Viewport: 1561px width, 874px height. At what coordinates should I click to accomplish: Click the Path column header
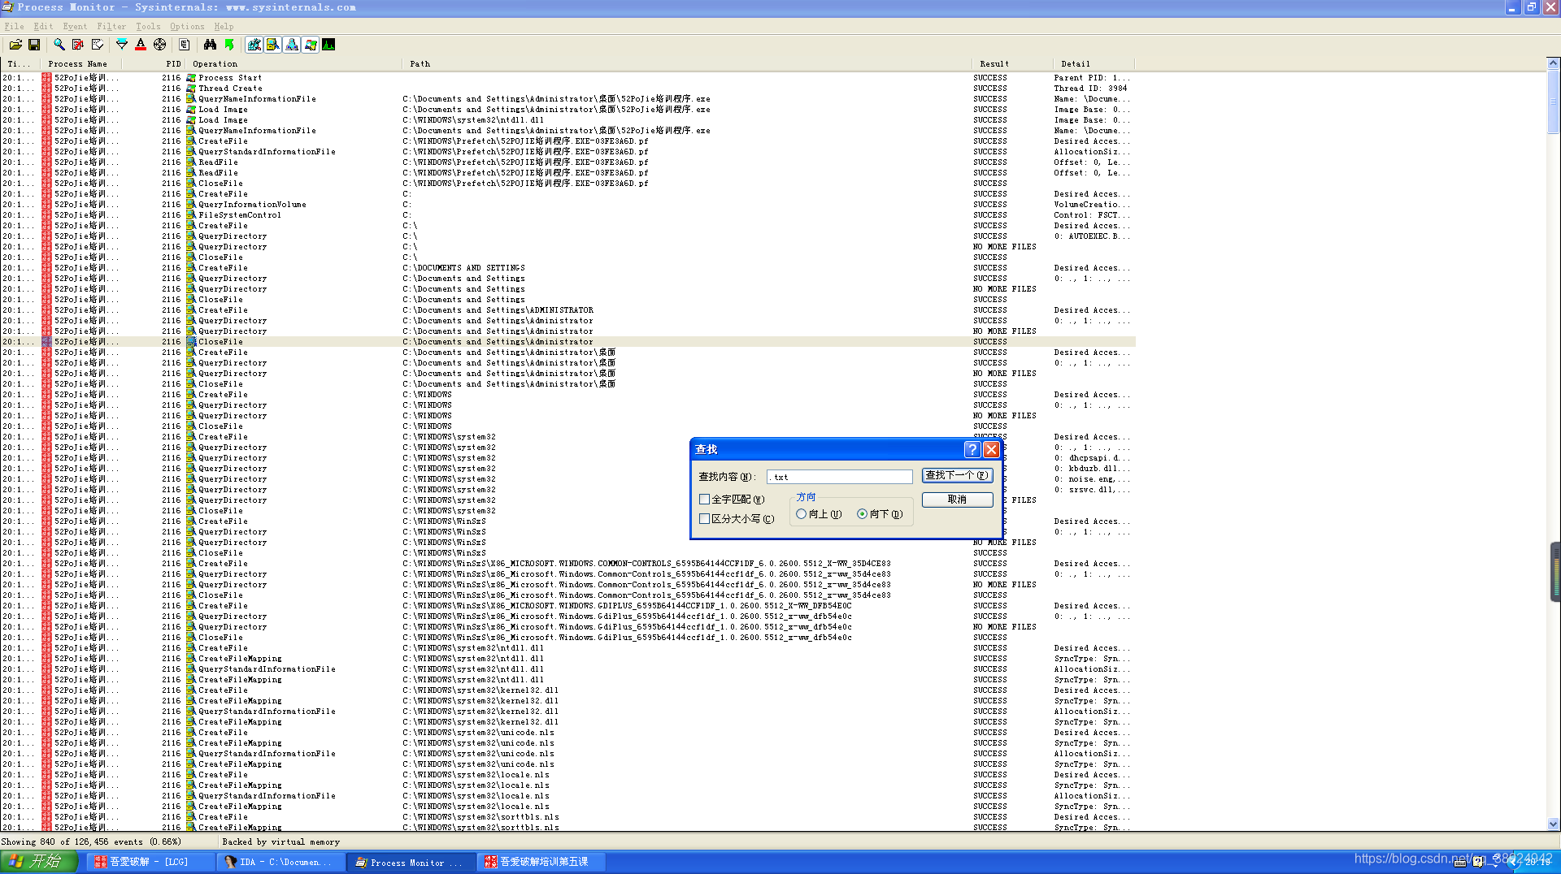pyautogui.click(x=686, y=63)
